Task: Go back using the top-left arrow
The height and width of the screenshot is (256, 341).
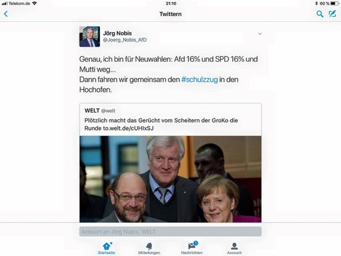Action: click(6, 14)
